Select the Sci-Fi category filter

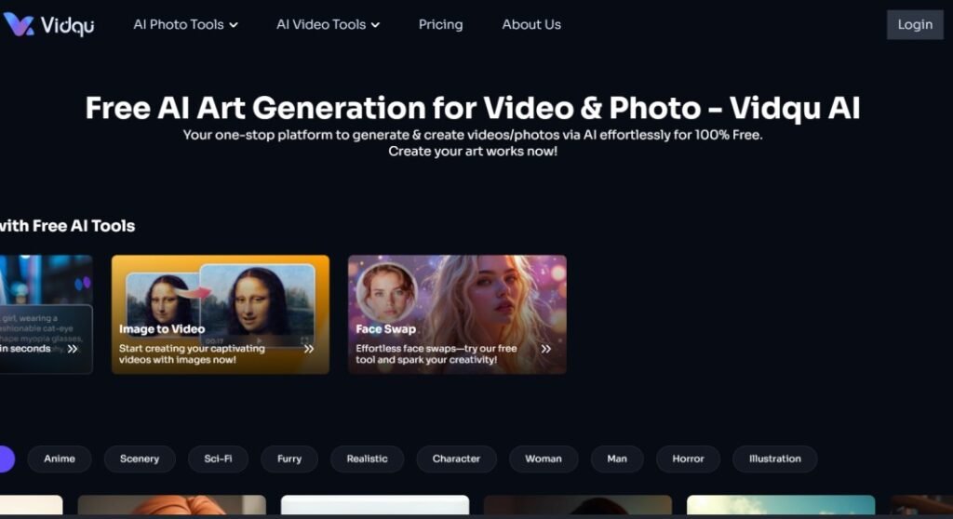pyautogui.click(x=218, y=459)
